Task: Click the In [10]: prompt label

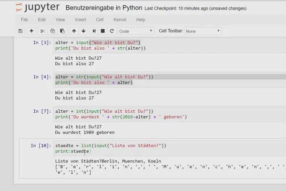Action: 41,146
